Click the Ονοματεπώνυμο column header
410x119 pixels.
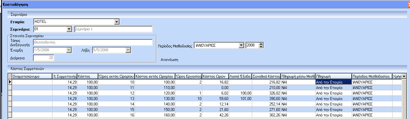click(x=32, y=77)
